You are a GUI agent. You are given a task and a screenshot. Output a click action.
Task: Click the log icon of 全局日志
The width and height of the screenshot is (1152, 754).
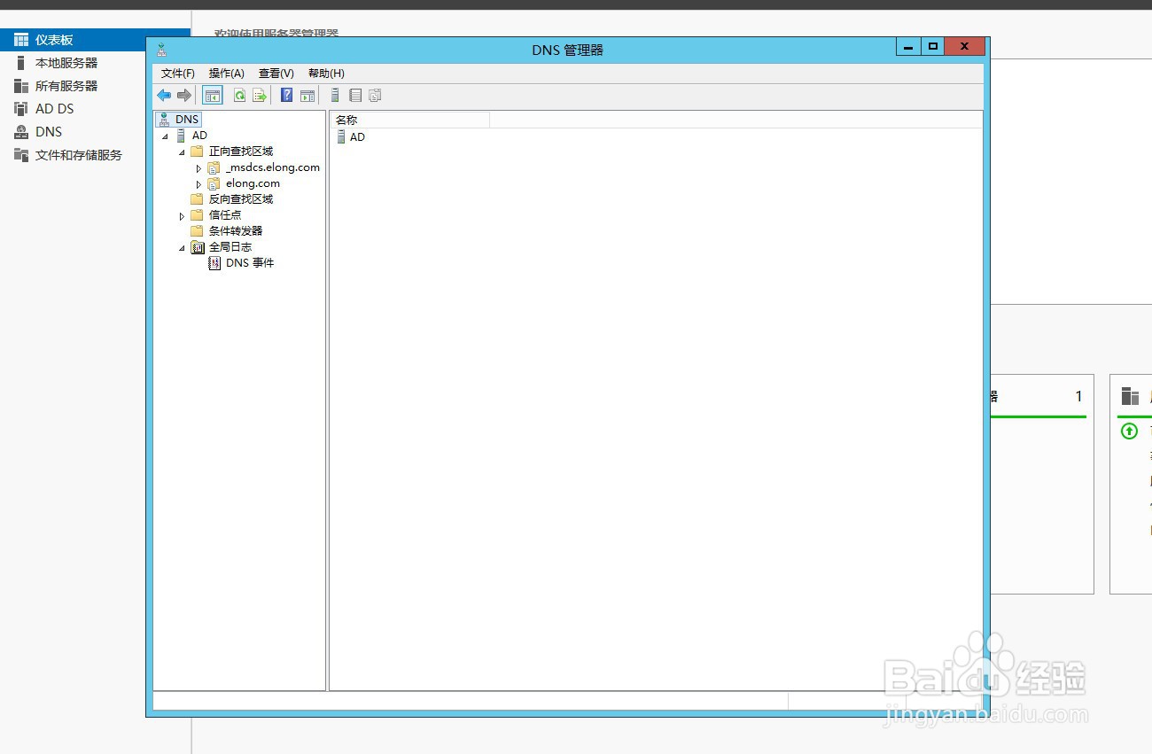198,247
